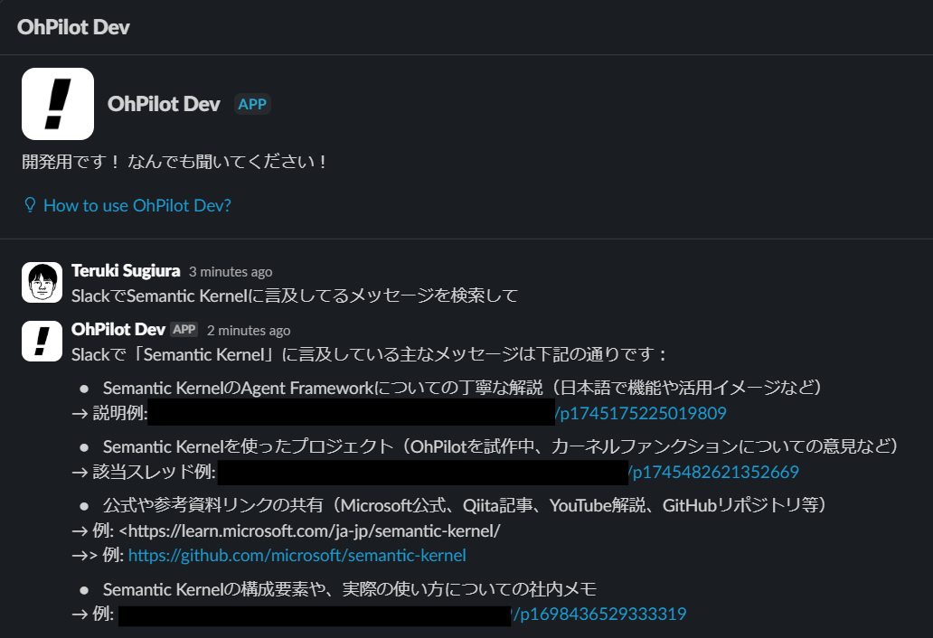Click the description 開発用です！なんでも聞いてください！
This screenshot has height=638, width=933.
[x=175, y=162]
